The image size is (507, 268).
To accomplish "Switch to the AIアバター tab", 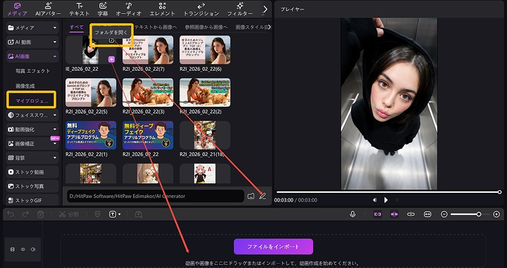I will tap(48, 9).
